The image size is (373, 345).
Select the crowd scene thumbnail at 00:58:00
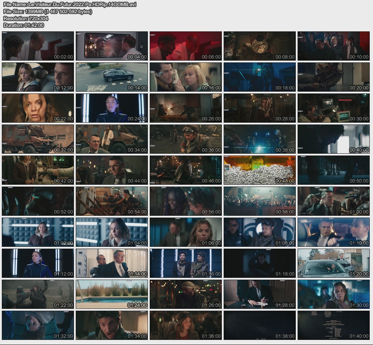259,201
